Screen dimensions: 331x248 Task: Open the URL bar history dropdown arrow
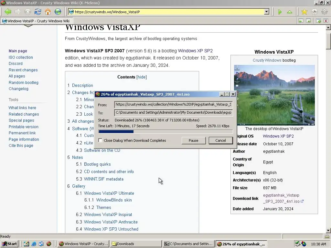point(267,12)
